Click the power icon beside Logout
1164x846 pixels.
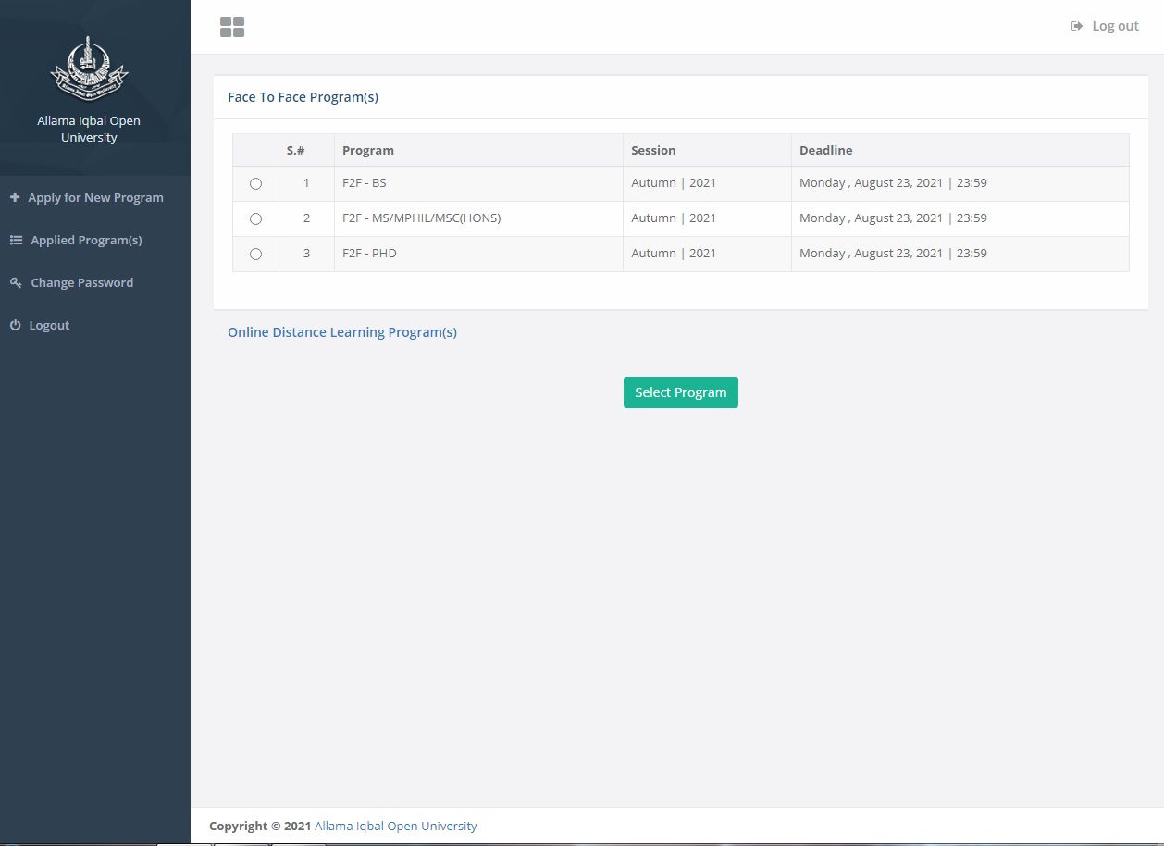(15, 325)
